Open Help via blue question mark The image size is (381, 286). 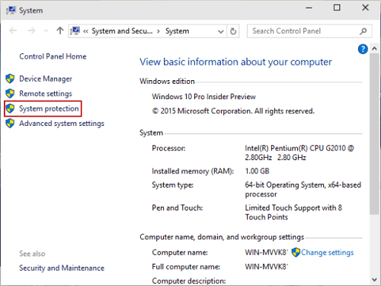click(363, 49)
